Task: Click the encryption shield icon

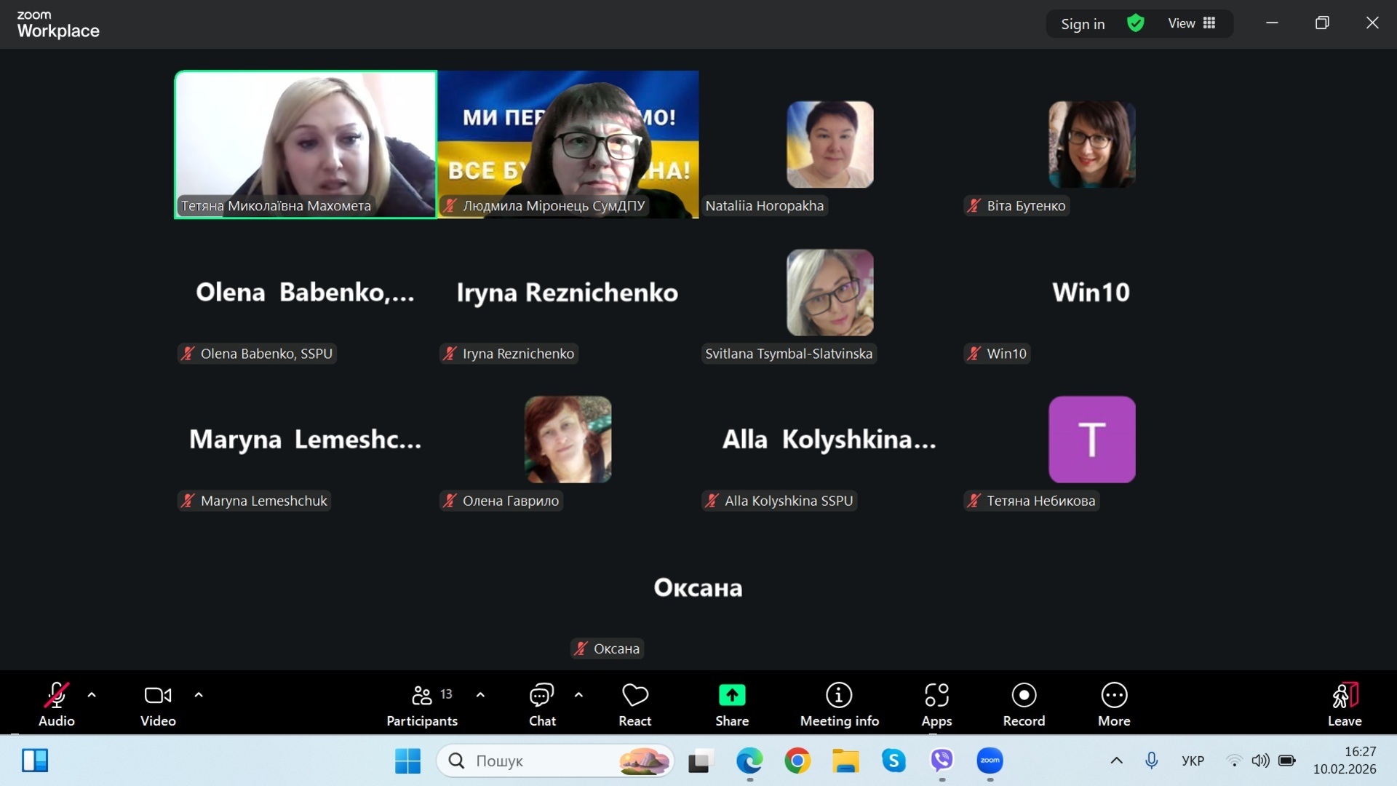Action: pyautogui.click(x=1135, y=23)
